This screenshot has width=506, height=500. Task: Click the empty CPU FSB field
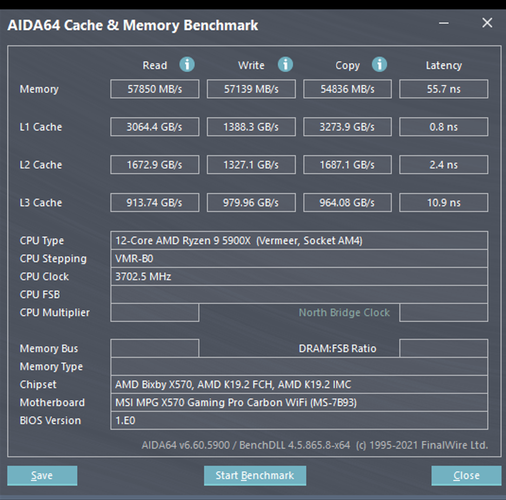pyautogui.click(x=299, y=294)
